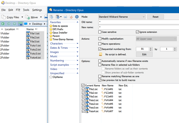Decrease the 'by' increment value

click(175, 50)
